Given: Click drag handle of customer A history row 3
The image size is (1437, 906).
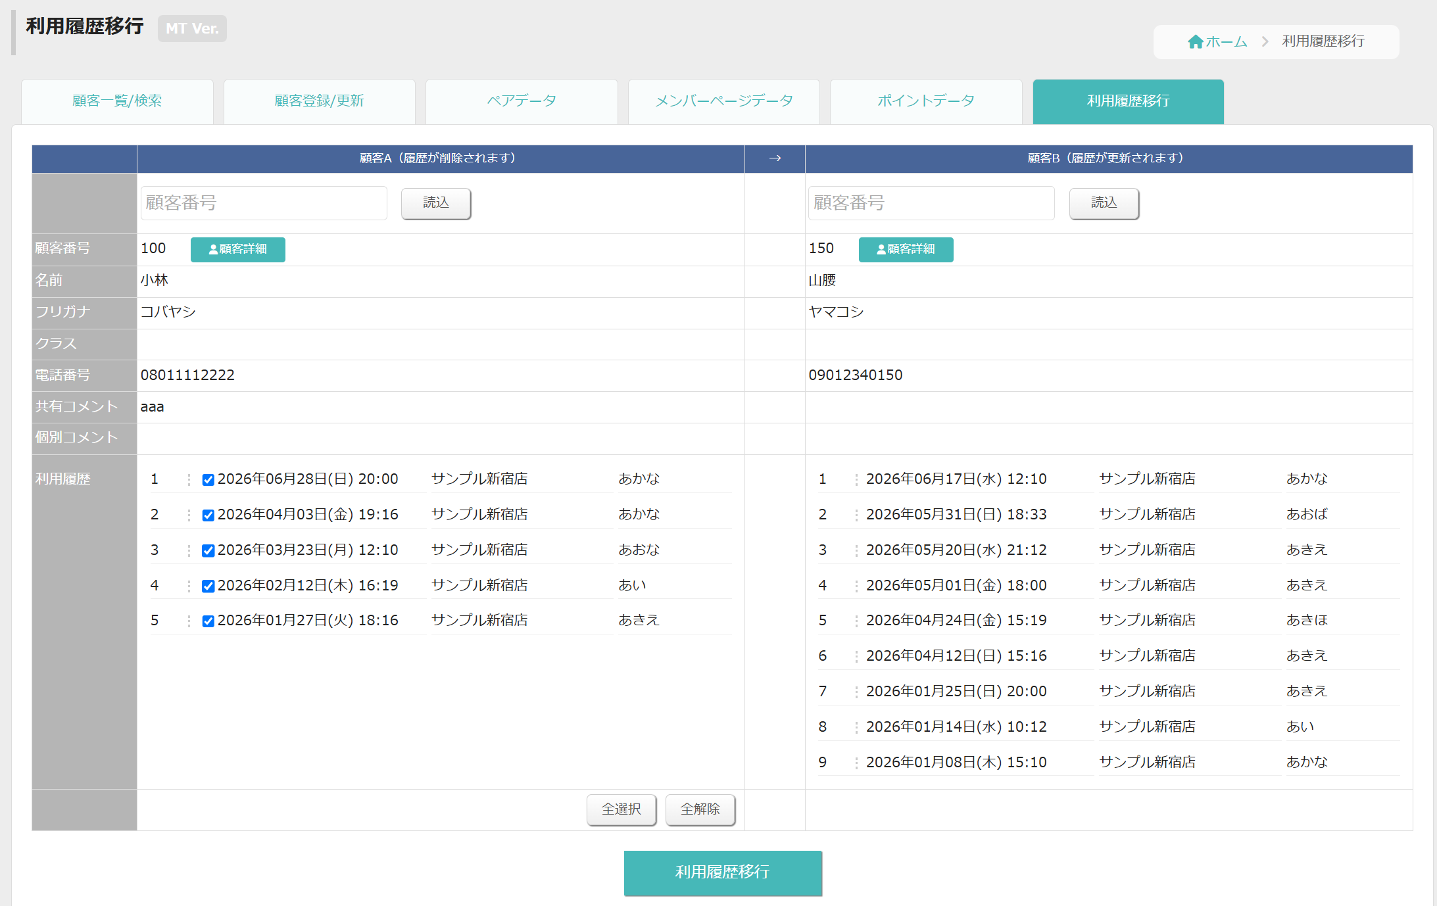Looking at the screenshot, I should (189, 550).
